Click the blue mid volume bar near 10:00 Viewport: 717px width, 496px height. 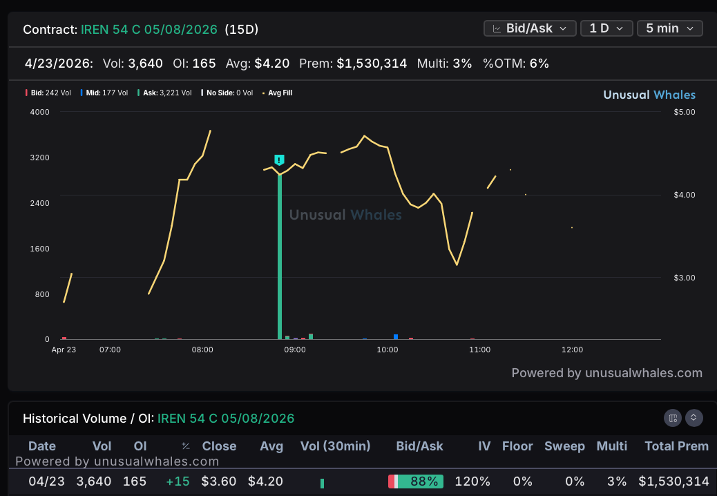(x=396, y=337)
